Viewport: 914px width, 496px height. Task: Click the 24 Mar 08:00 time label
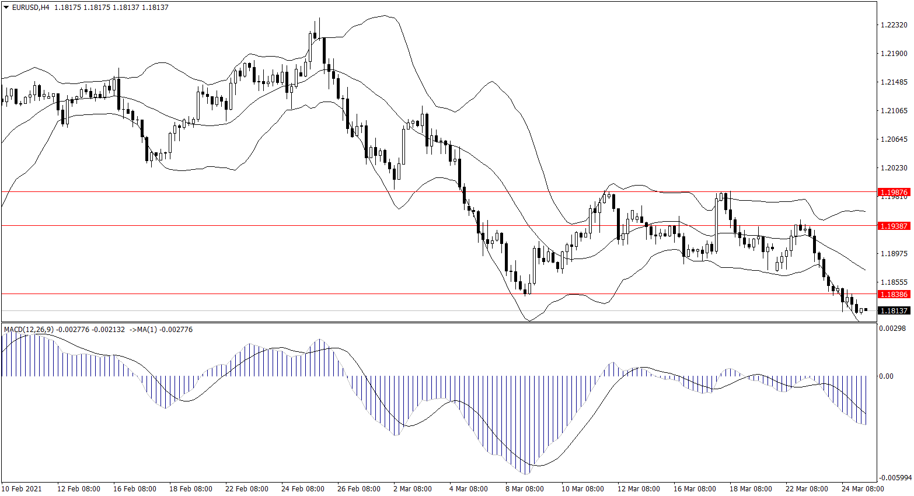862,489
